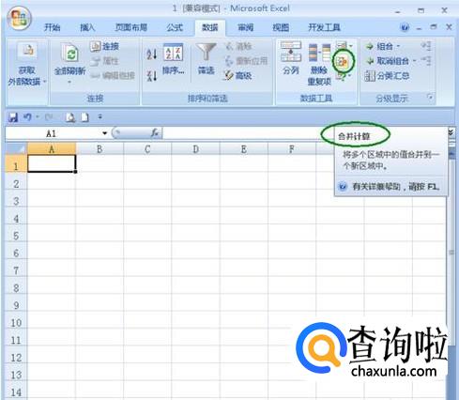Open the Name Box dropdown arrow
The height and width of the screenshot is (400, 459).
[x=104, y=133]
